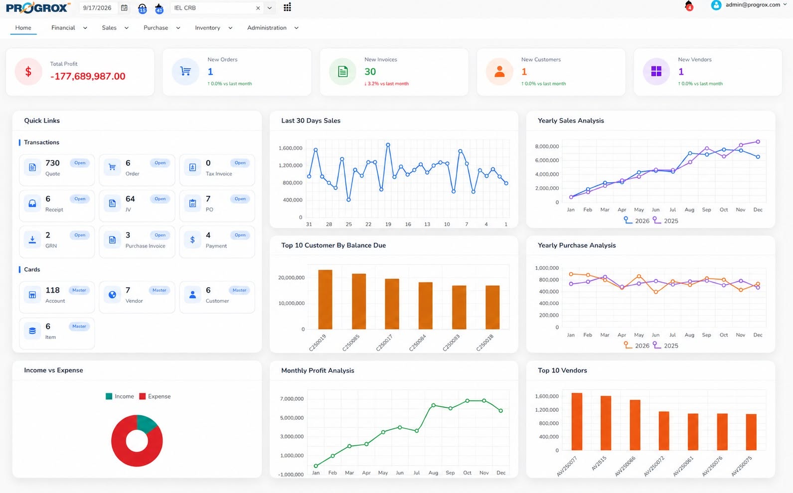Viewport: 793px width, 493px height.
Task: Expand the admin@progrox.com account menu
Action: pyautogui.click(x=785, y=4)
